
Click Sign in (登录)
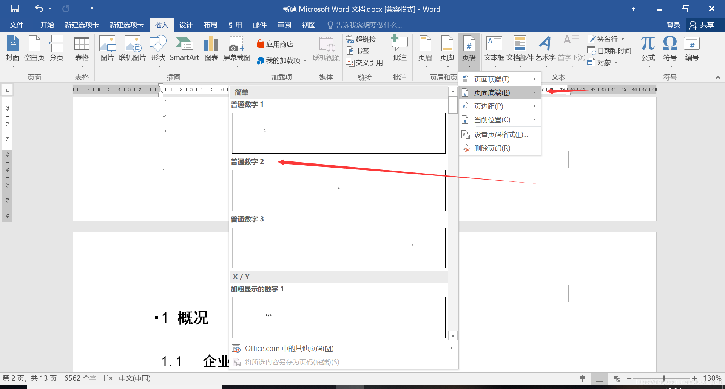tap(673, 25)
